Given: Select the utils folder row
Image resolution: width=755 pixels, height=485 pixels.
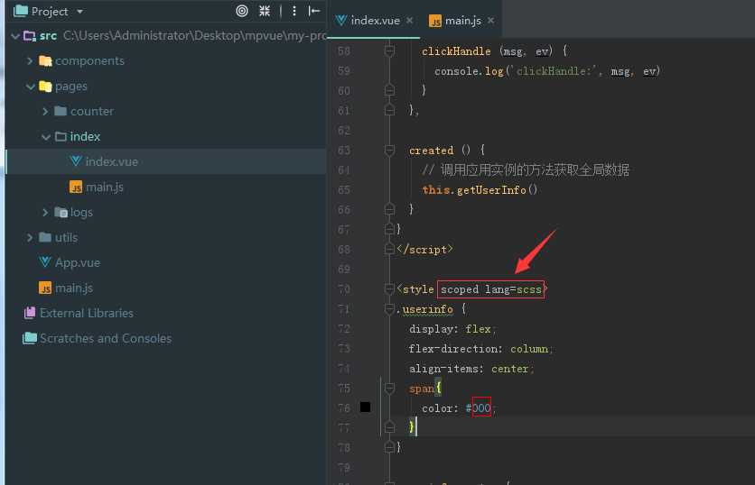Looking at the screenshot, I should pyautogui.click(x=166, y=237).
